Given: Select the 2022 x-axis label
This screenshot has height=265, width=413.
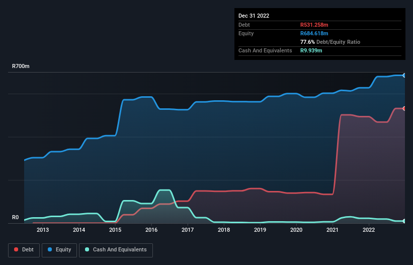Looking at the screenshot, I should click(369, 230).
